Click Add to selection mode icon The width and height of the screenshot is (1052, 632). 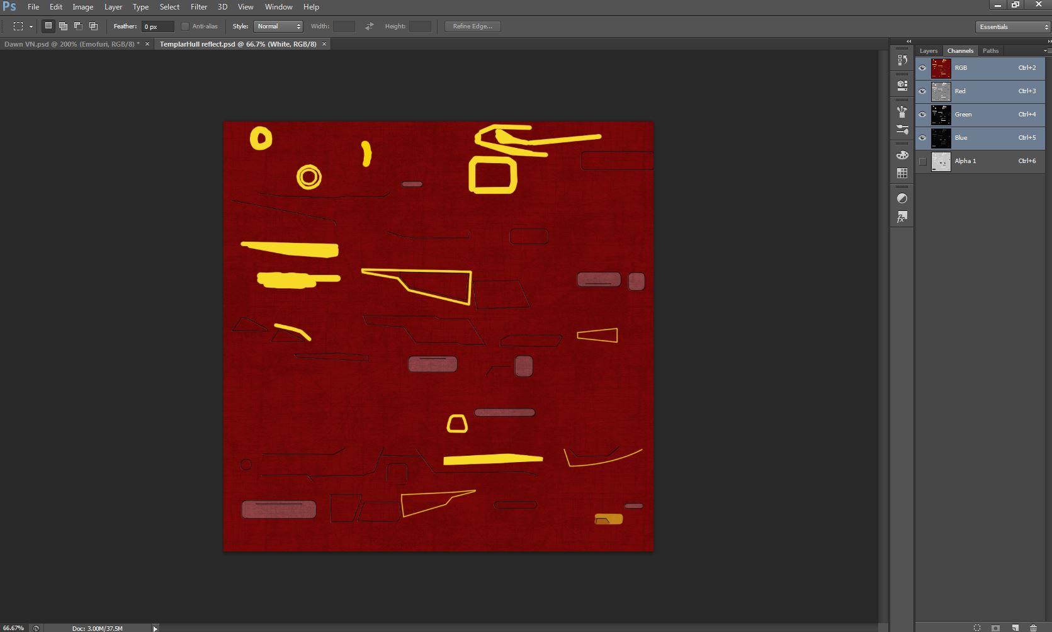click(63, 26)
